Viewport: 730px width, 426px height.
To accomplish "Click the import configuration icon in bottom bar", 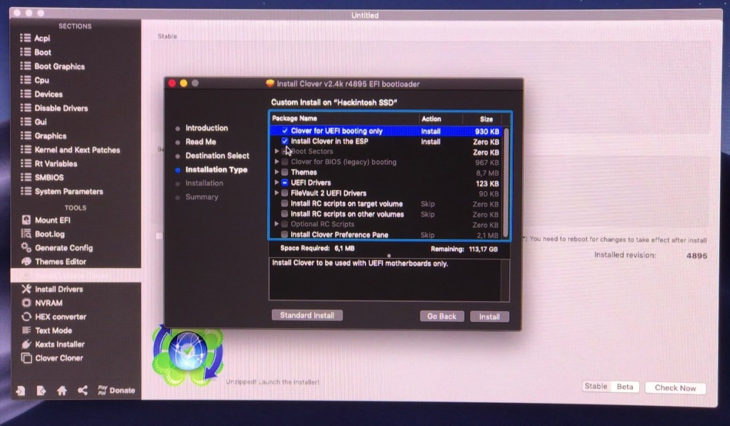I will pyautogui.click(x=21, y=390).
